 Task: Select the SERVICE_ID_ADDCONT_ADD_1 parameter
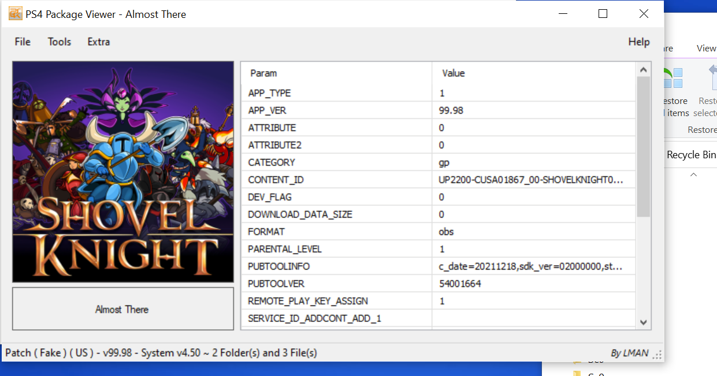tap(315, 318)
